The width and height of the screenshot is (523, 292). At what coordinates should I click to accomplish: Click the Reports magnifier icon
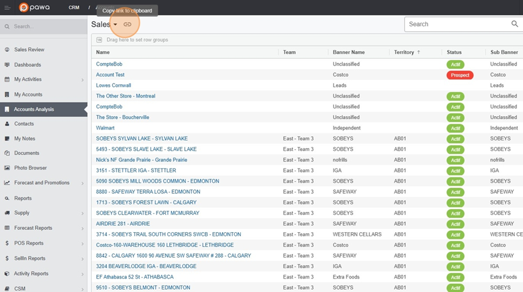click(x=7, y=199)
